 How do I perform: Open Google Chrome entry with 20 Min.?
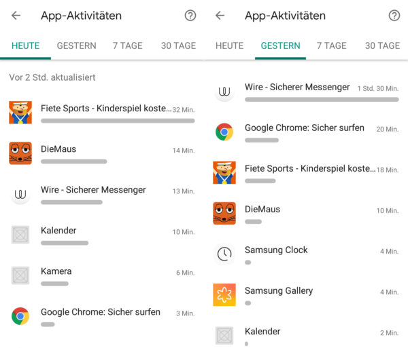coord(306,132)
